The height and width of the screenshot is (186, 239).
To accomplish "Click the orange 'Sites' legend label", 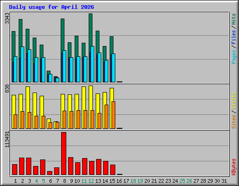I will pyautogui.click(x=234, y=122).
